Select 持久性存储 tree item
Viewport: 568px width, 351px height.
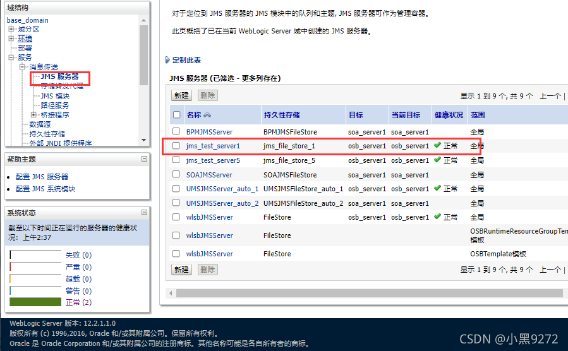click(x=47, y=134)
